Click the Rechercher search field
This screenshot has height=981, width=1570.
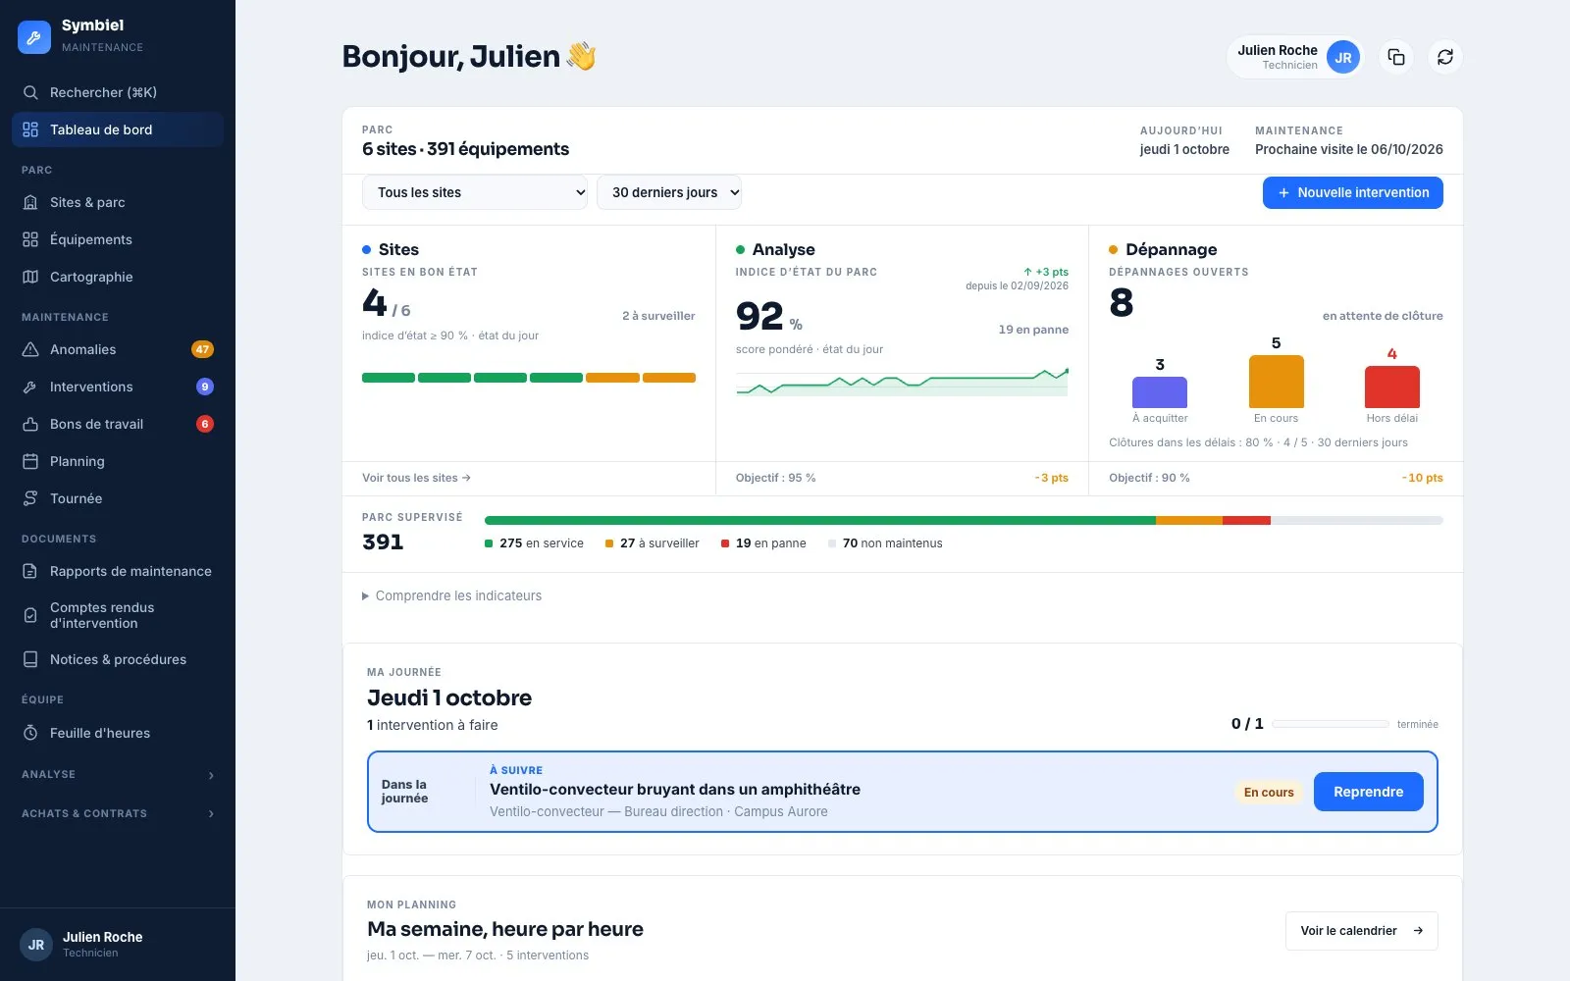118,92
